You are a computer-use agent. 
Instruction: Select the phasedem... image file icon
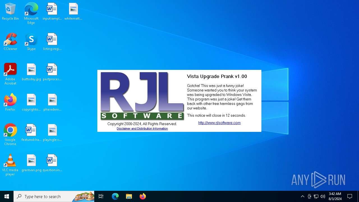[x=52, y=103]
